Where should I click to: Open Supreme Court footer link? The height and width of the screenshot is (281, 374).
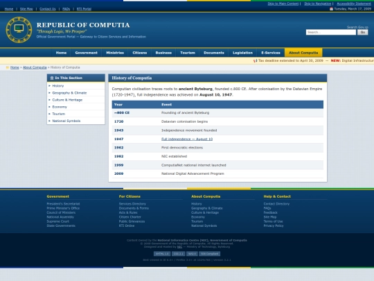coord(58,221)
